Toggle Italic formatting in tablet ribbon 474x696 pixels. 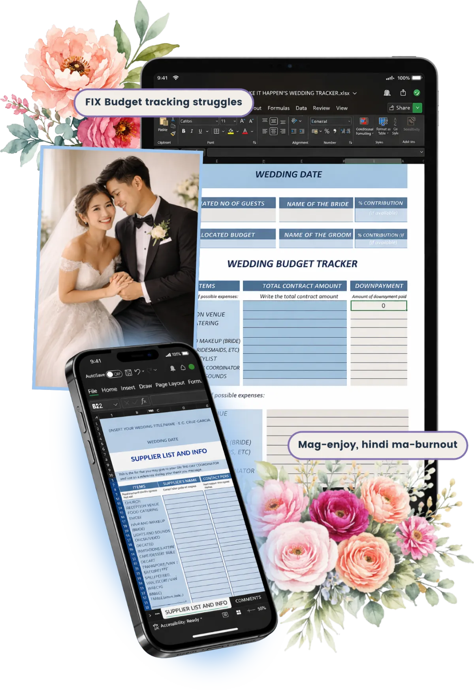click(x=192, y=131)
